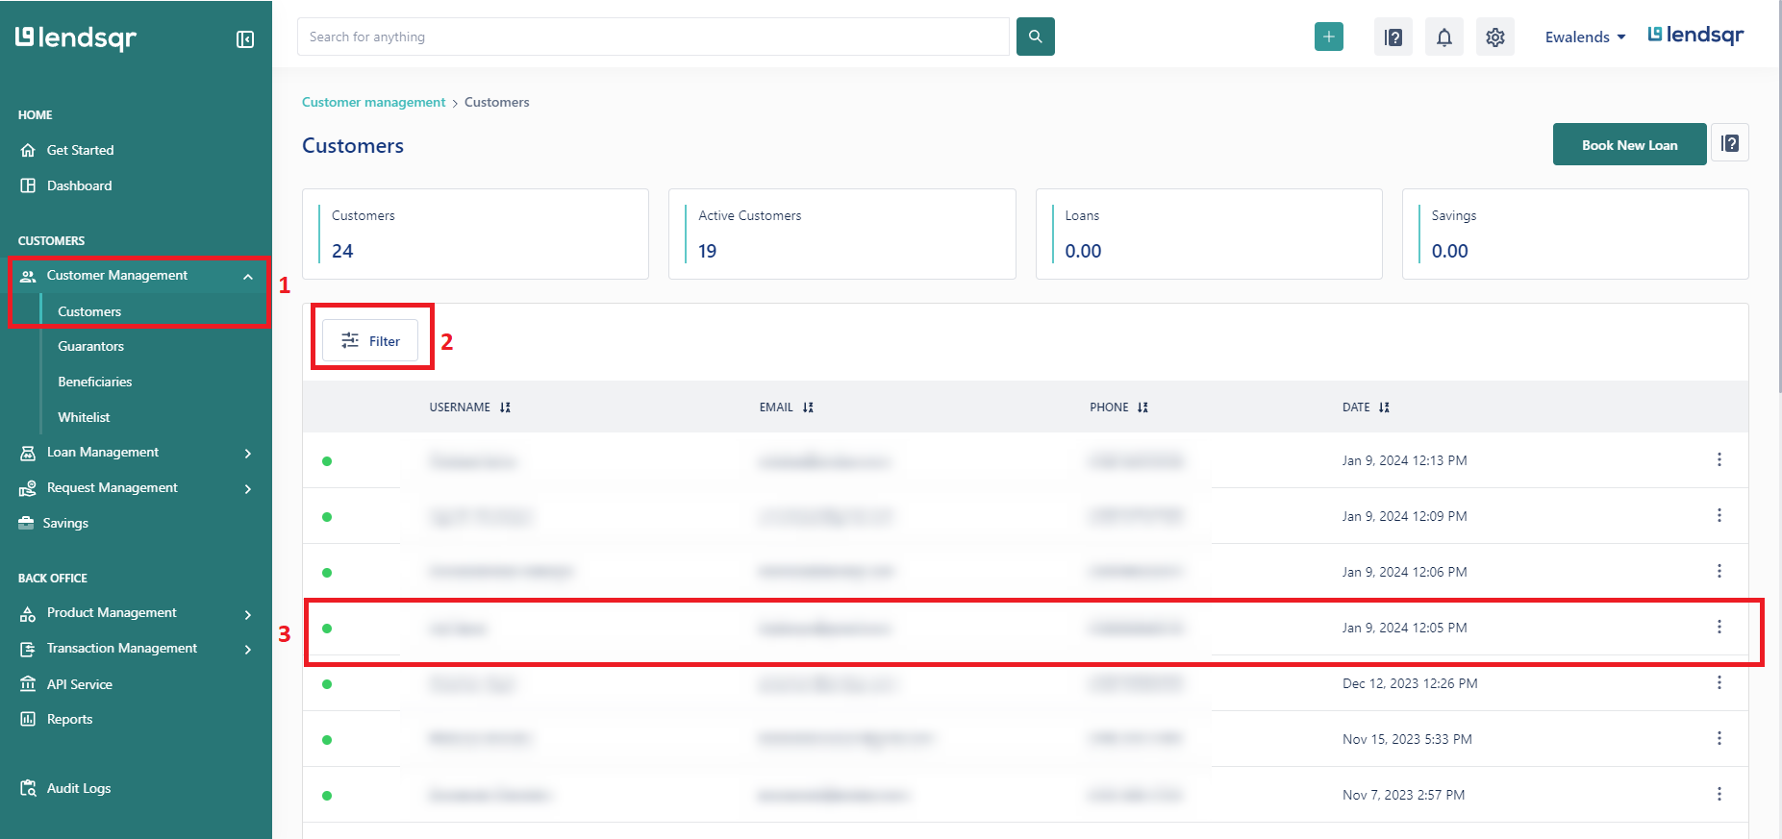Viewport: 1782px width, 839px height.
Task: Collapse sidebar using the panel toggle icon
Action: (x=245, y=39)
